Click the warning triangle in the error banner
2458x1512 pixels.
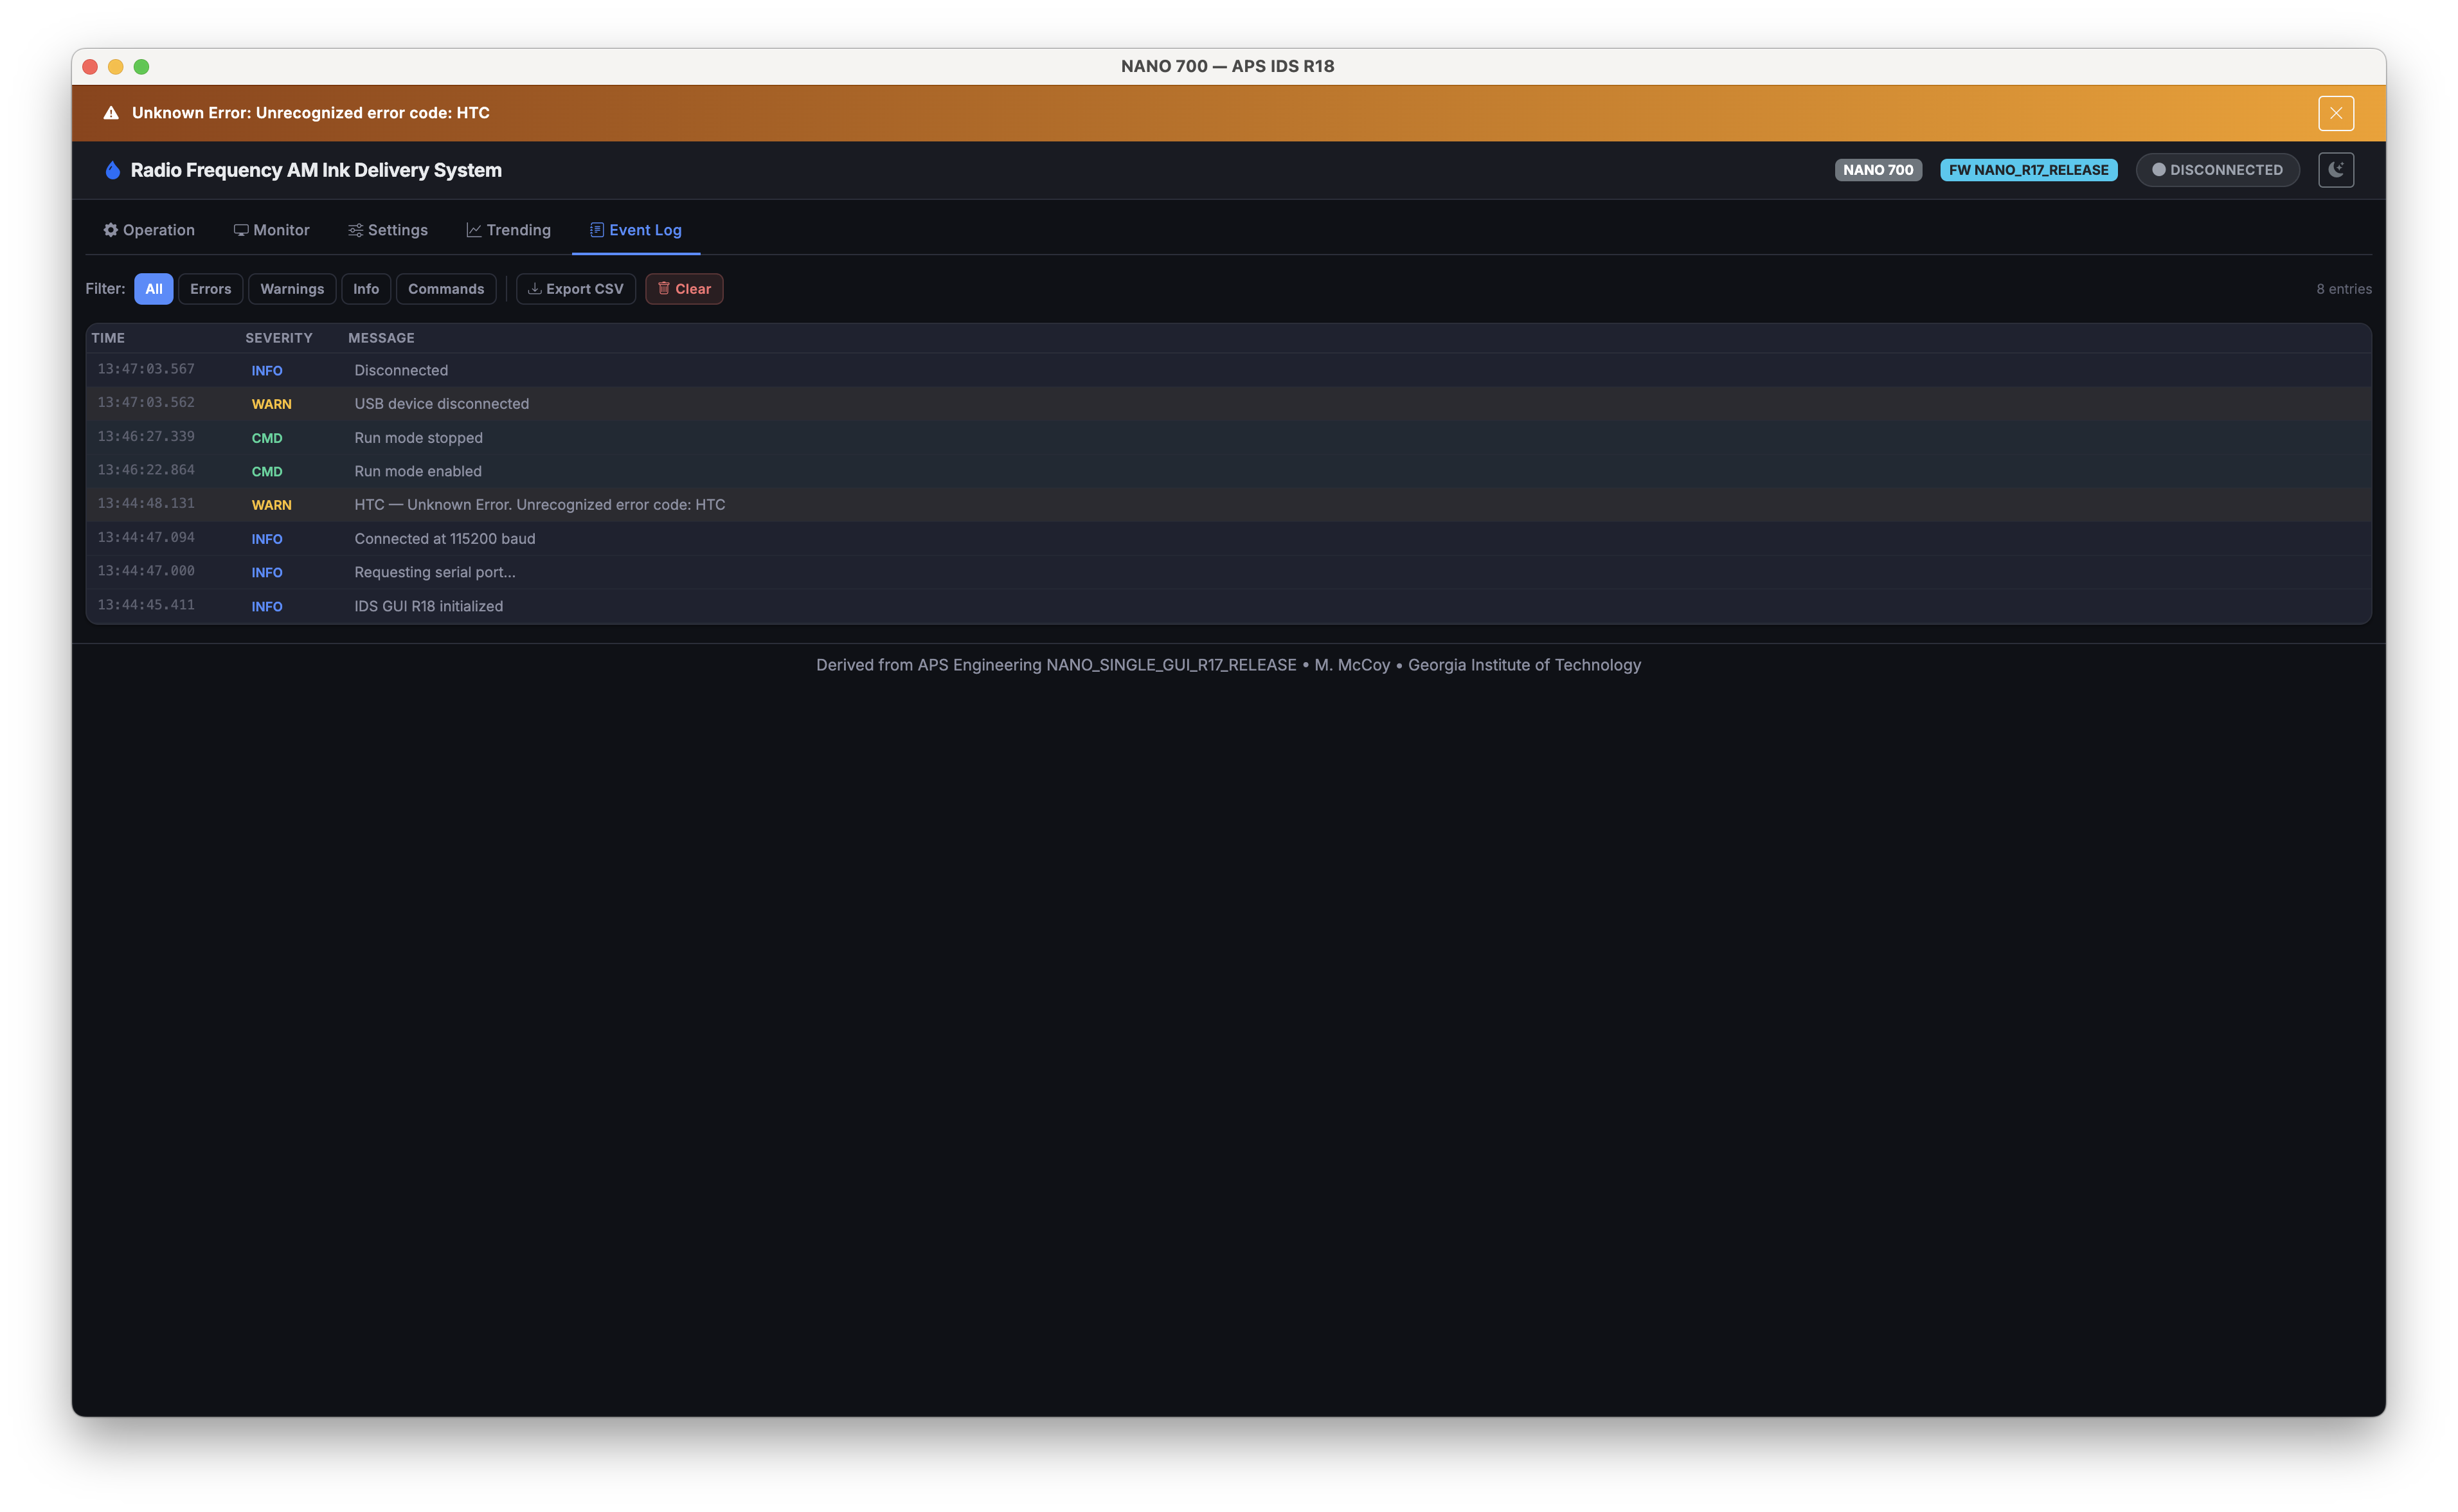112,112
